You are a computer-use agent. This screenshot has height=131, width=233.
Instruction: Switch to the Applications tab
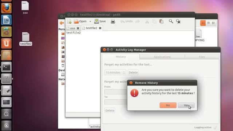162,57
